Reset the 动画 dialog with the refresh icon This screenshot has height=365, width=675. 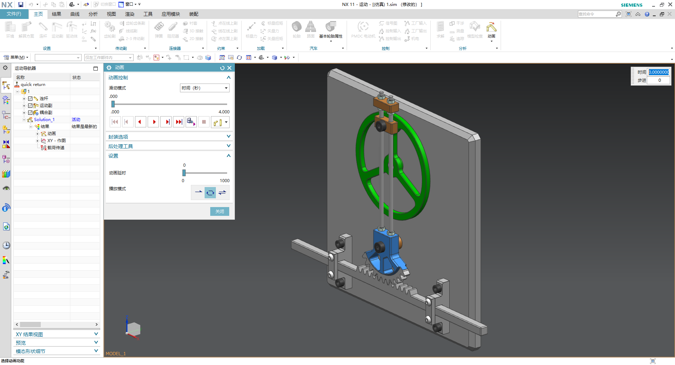coord(222,68)
